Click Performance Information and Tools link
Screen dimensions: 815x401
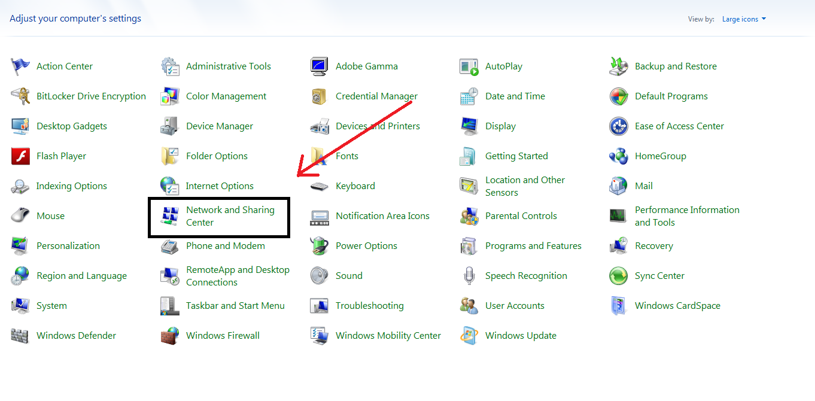687,216
